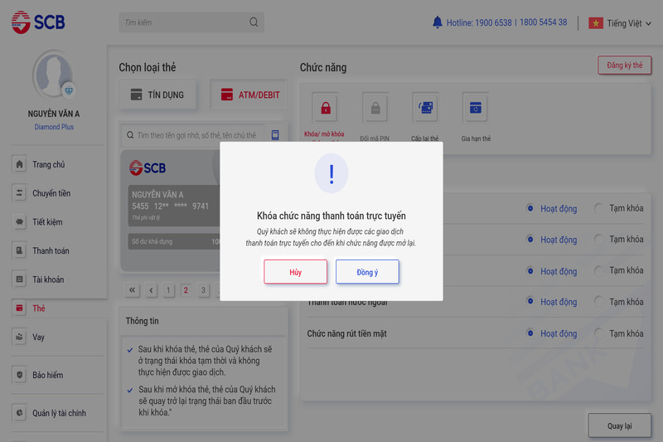The height and width of the screenshot is (442, 663).
Task: Click the Sau khi mở khóa thẻ info line
Action: (x=206, y=401)
